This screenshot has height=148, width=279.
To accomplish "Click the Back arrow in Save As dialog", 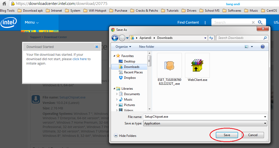I will 115,38.
